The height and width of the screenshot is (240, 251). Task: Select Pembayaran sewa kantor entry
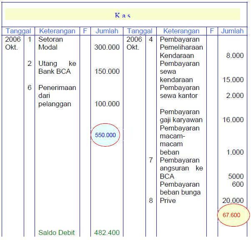pos(180,92)
